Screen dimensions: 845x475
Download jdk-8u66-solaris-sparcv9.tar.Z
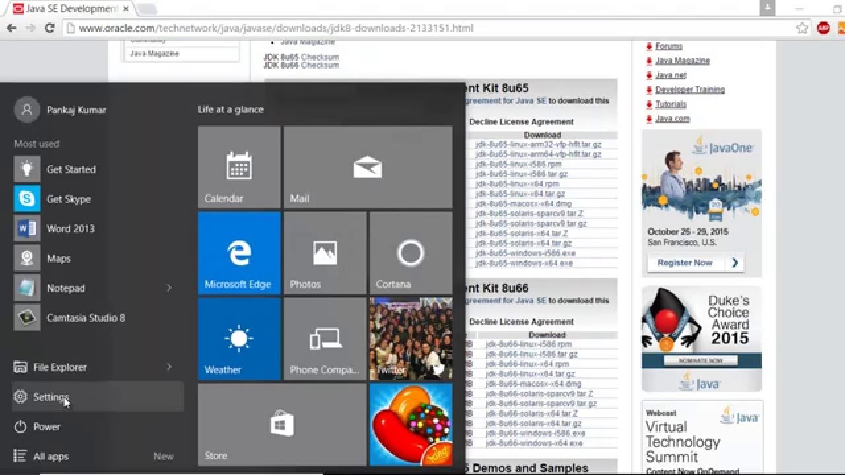click(x=541, y=394)
